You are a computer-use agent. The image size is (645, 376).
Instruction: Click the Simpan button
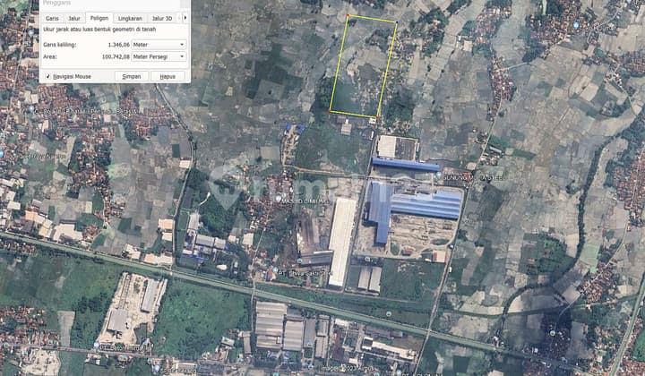click(132, 76)
